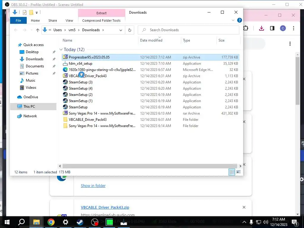Open OBS Studio from the taskbar
The height and width of the screenshot is (228, 304).
click(x=95, y=222)
